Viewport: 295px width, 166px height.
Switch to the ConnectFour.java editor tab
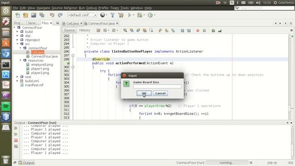coord(101,24)
